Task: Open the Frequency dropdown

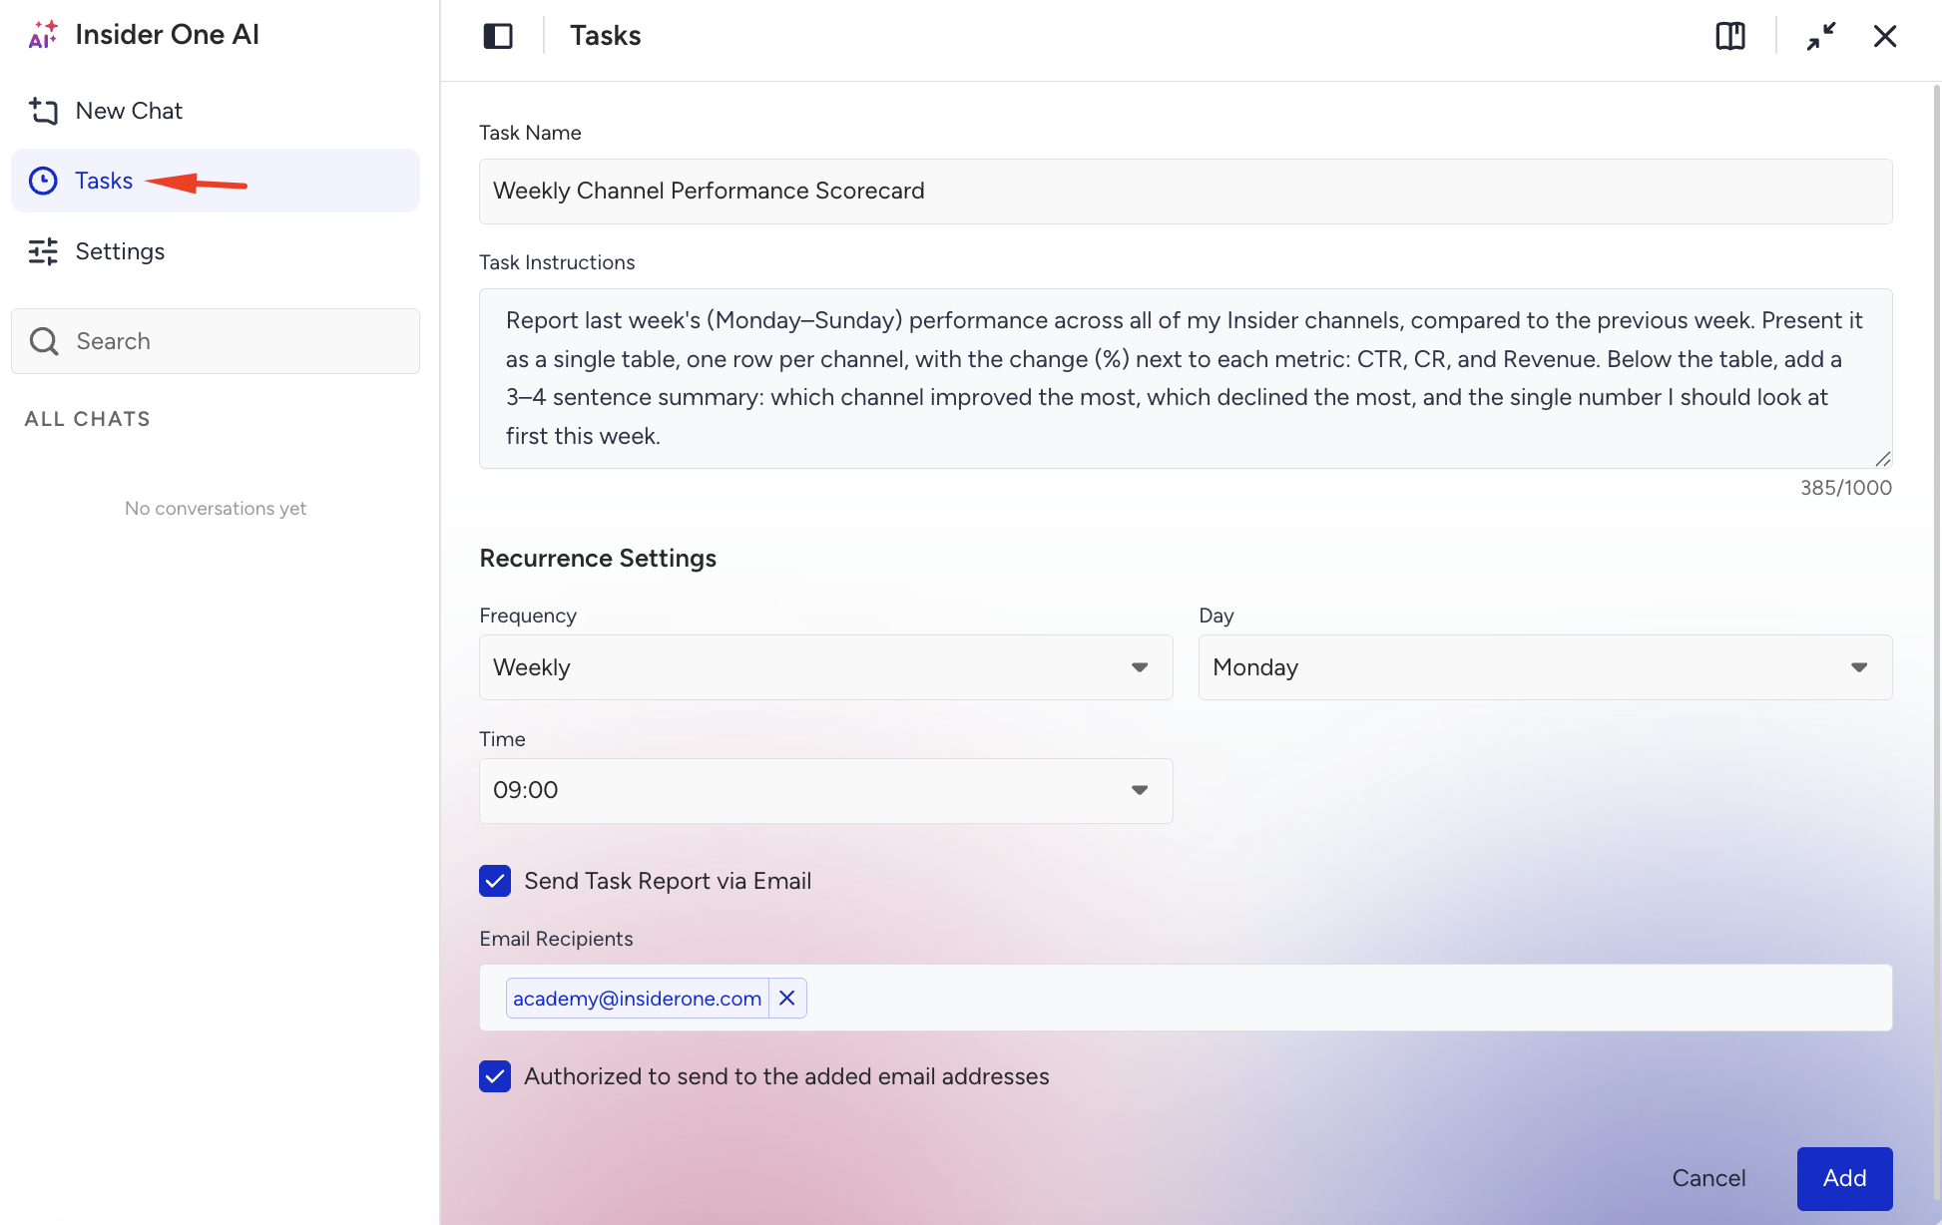Action: pyautogui.click(x=826, y=667)
